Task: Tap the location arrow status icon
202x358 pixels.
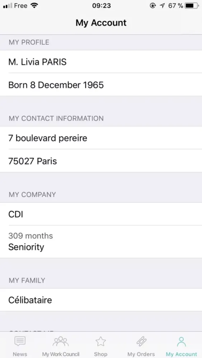Action: click(162, 6)
